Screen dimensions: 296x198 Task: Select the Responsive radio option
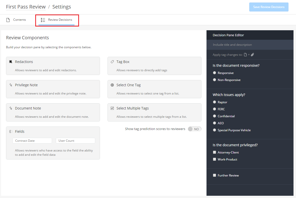214,73
